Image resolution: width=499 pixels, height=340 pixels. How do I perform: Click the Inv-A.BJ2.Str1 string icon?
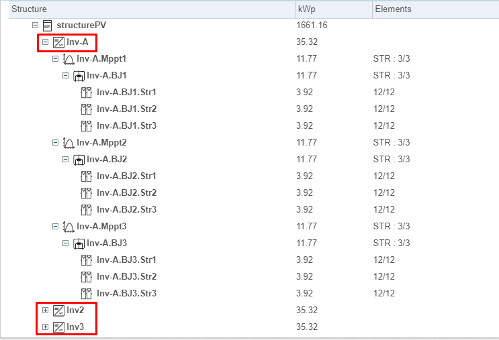86,176
